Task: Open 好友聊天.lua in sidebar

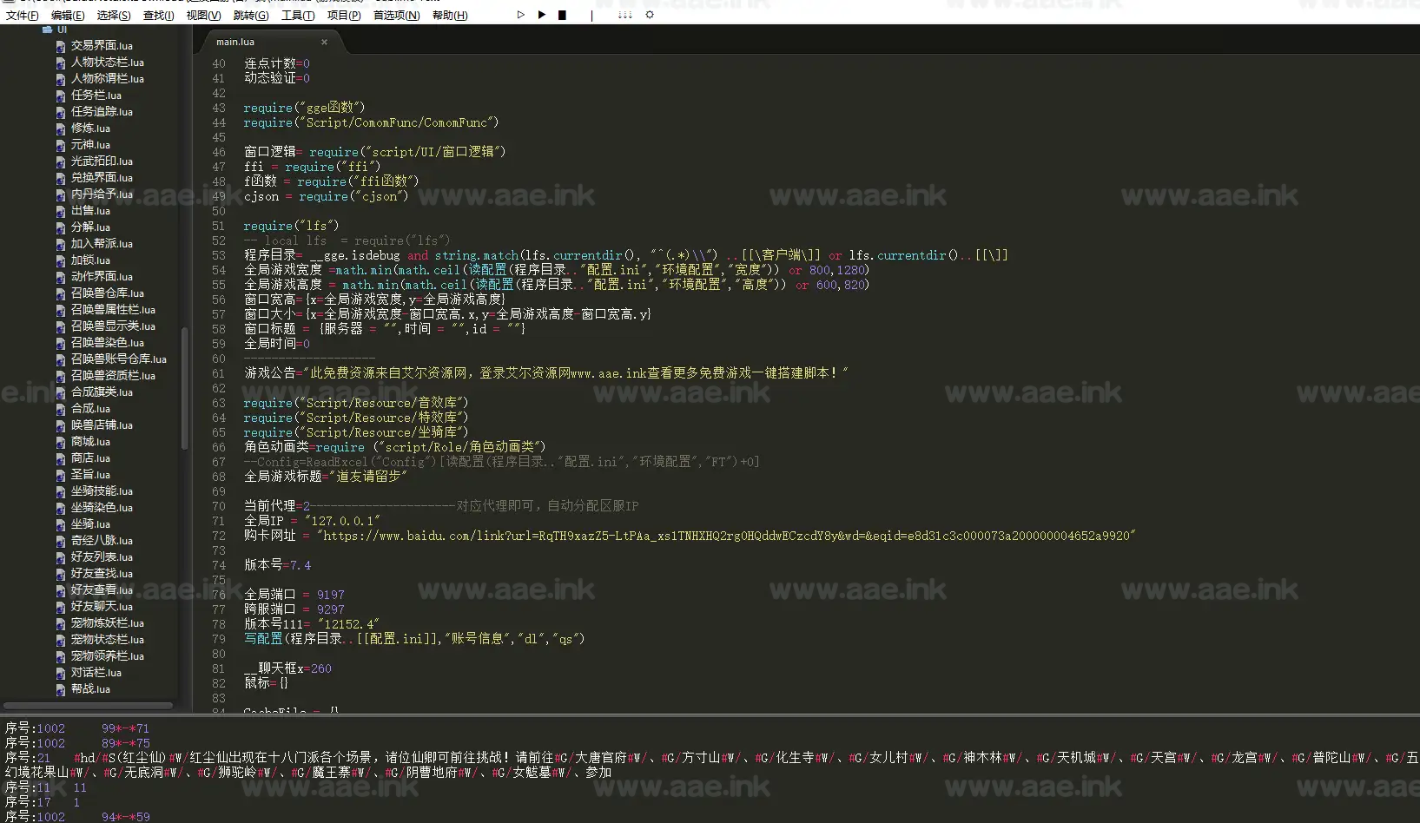Action: tap(102, 607)
